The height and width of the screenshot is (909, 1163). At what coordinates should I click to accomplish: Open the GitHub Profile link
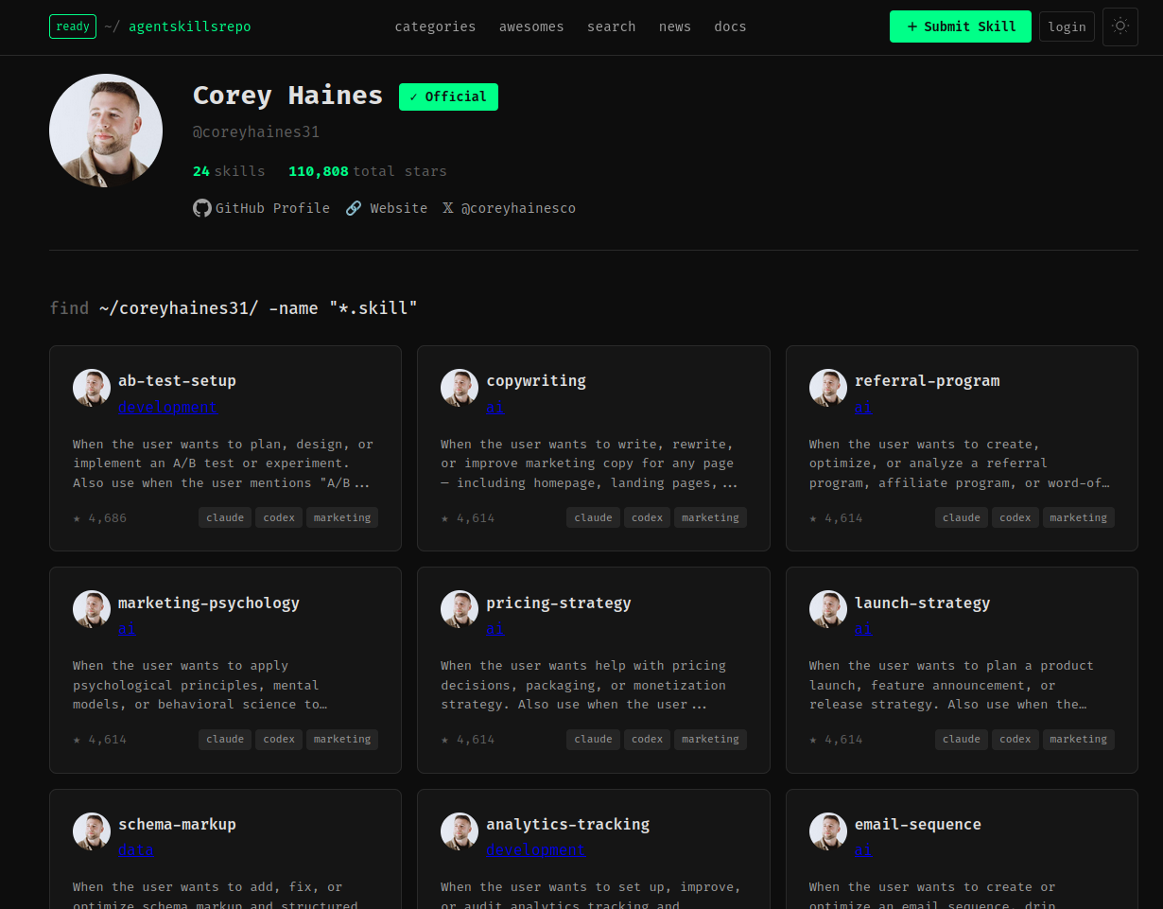point(262,208)
